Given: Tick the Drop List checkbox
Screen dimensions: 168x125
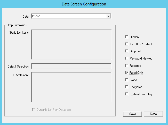Looking at the screenshot, I should tap(127, 51).
